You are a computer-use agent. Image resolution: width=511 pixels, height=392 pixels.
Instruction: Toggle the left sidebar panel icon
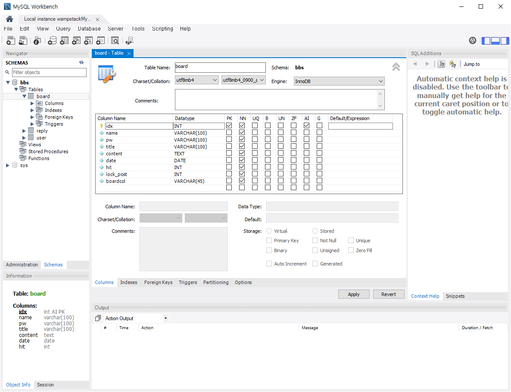pos(486,41)
